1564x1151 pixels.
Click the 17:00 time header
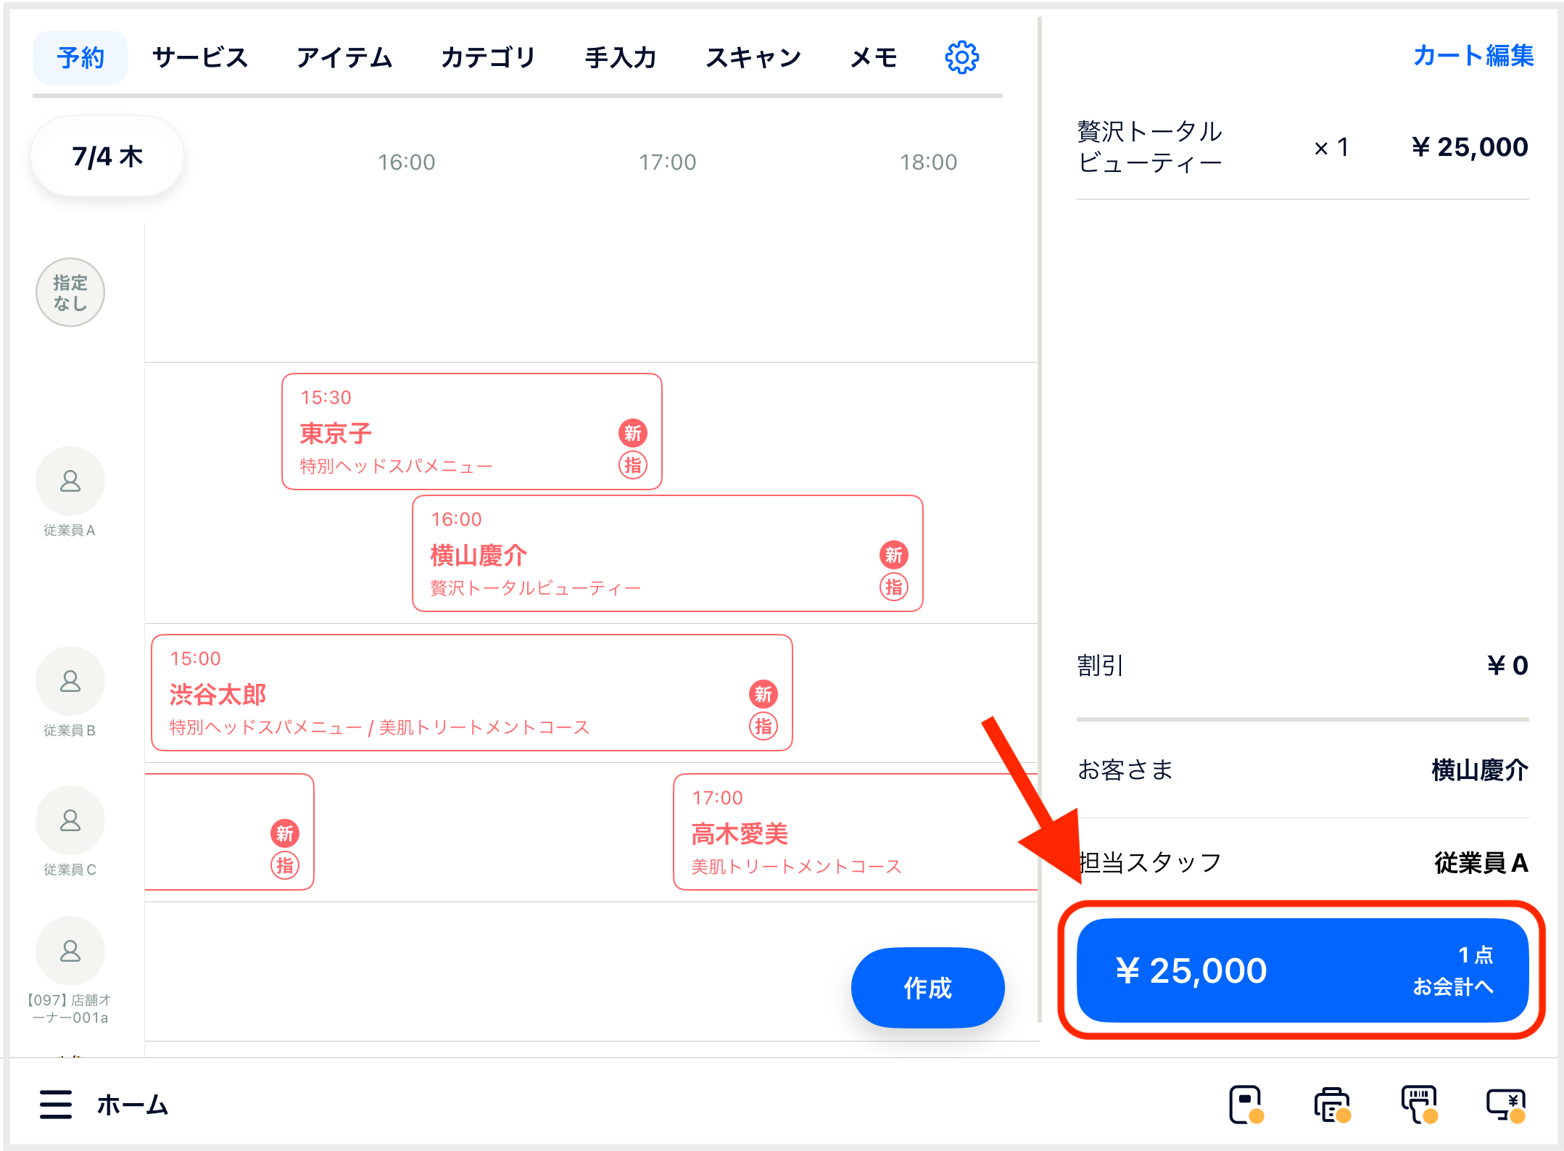coord(667,162)
